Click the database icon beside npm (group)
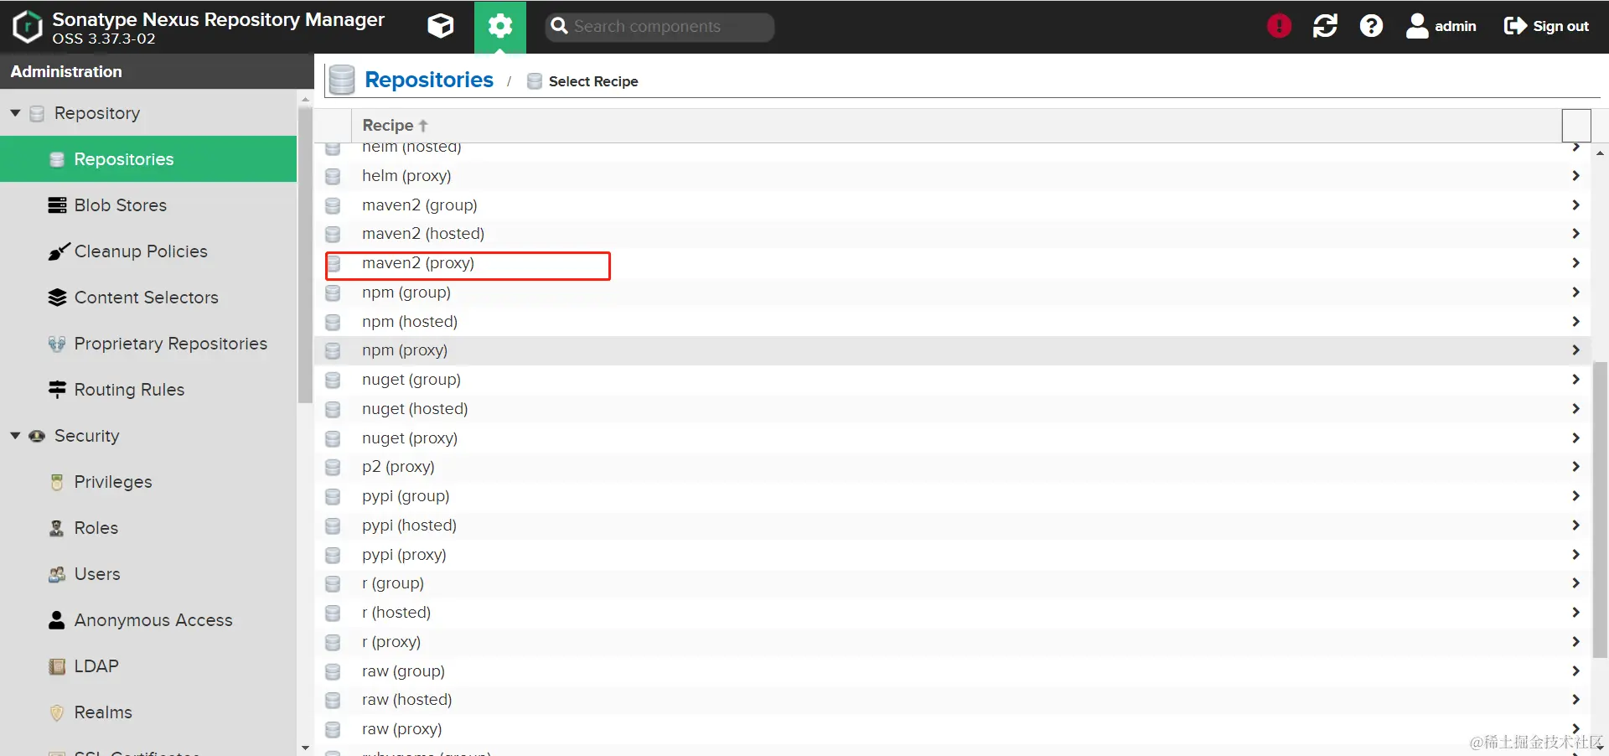Image resolution: width=1609 pixels, height=756 pixels. click(x=333, y=293)
